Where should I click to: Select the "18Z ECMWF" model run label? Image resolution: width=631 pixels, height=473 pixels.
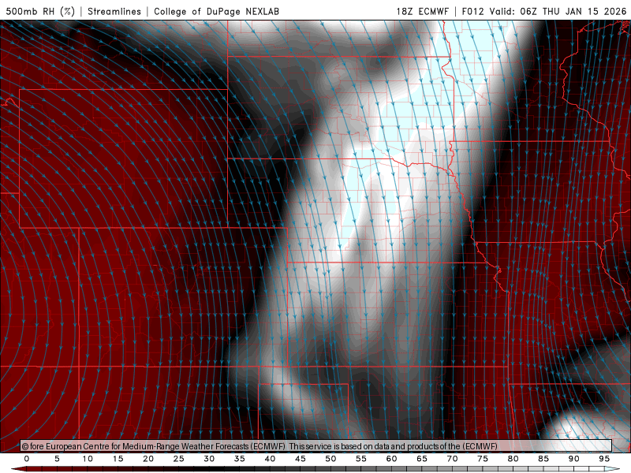(x=422, y=11)
